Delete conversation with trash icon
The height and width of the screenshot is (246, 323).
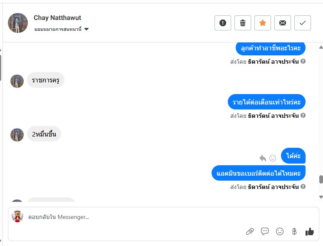(x=243, y=23)
